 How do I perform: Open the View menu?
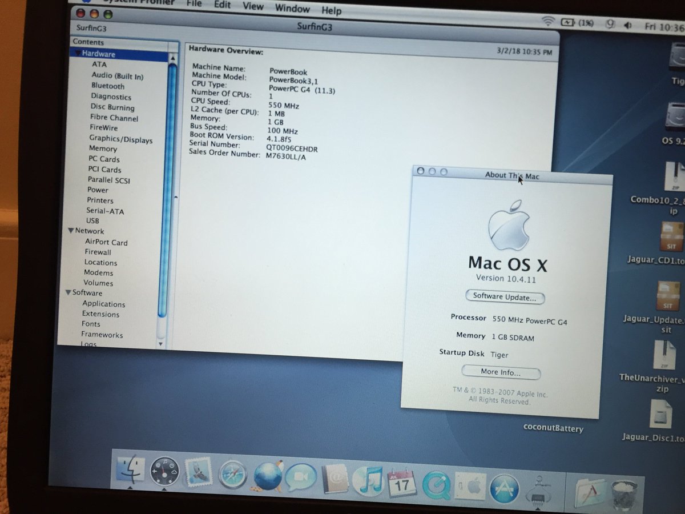tap(253, 6)
